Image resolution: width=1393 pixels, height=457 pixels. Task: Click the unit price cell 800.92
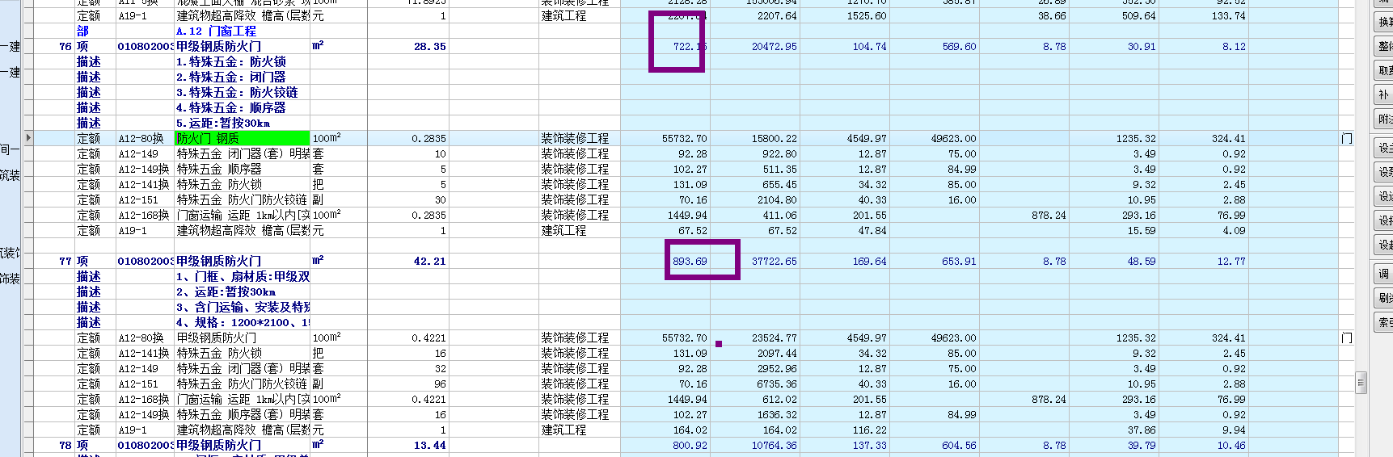pyautogui.click(x=690, y=445)
